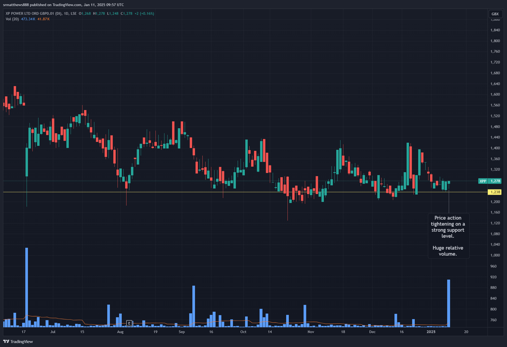
Task: Click the earnings E marker icon
Action: coord(129,323)
